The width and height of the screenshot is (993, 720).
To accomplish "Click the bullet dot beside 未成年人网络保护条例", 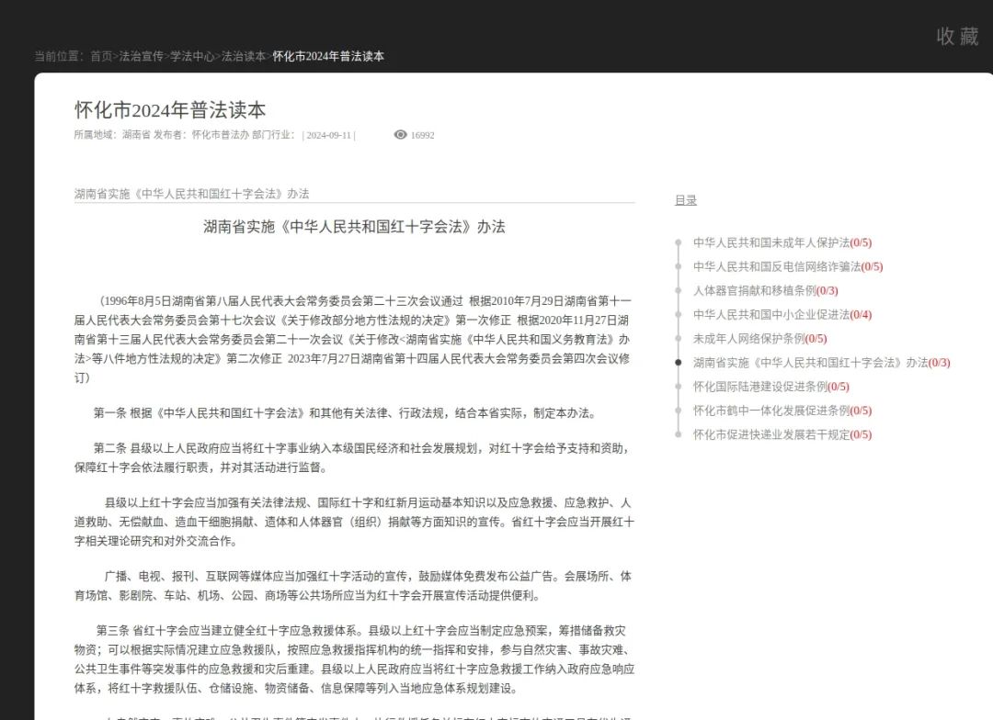I will pyautogui.click(x=679, y=338).
